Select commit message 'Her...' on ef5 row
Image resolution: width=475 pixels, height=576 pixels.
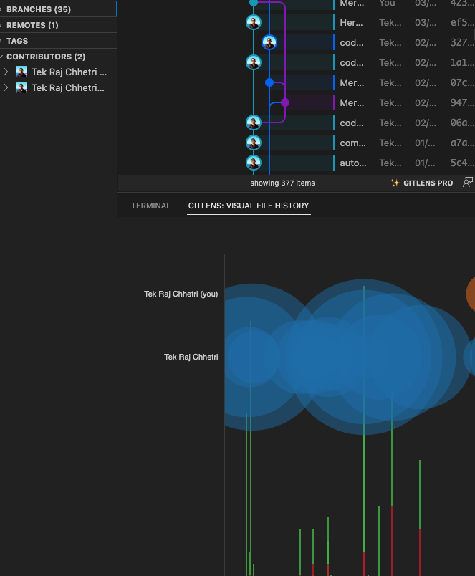point(351,23)
